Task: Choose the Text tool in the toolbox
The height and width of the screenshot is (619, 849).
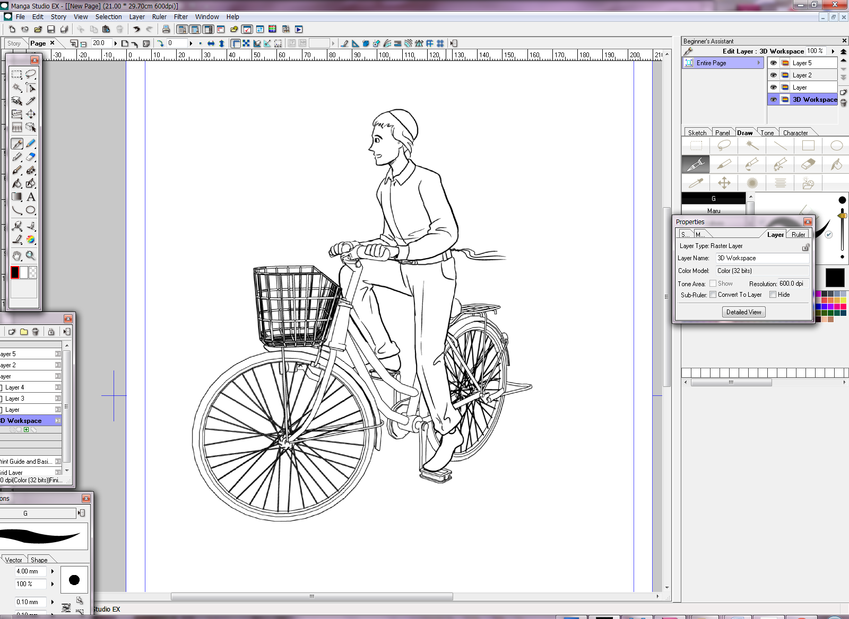Action: [31, 197]
